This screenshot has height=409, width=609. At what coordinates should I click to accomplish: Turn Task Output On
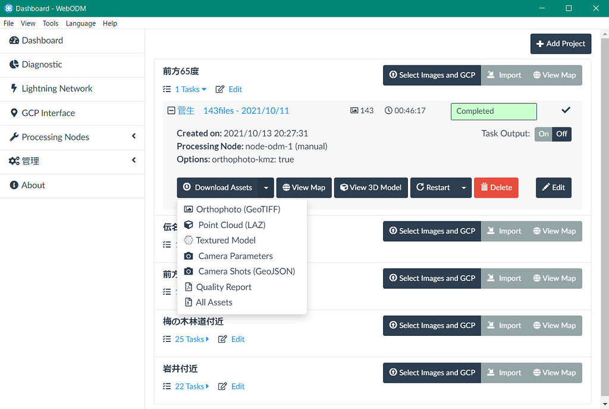(x=544, y=134)
